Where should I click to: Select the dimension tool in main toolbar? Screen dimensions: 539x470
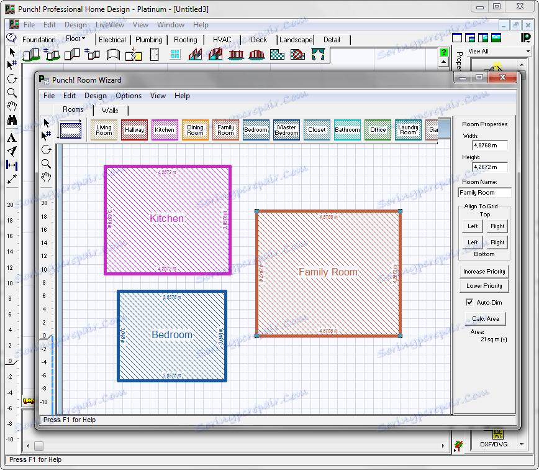pos(12,165)
